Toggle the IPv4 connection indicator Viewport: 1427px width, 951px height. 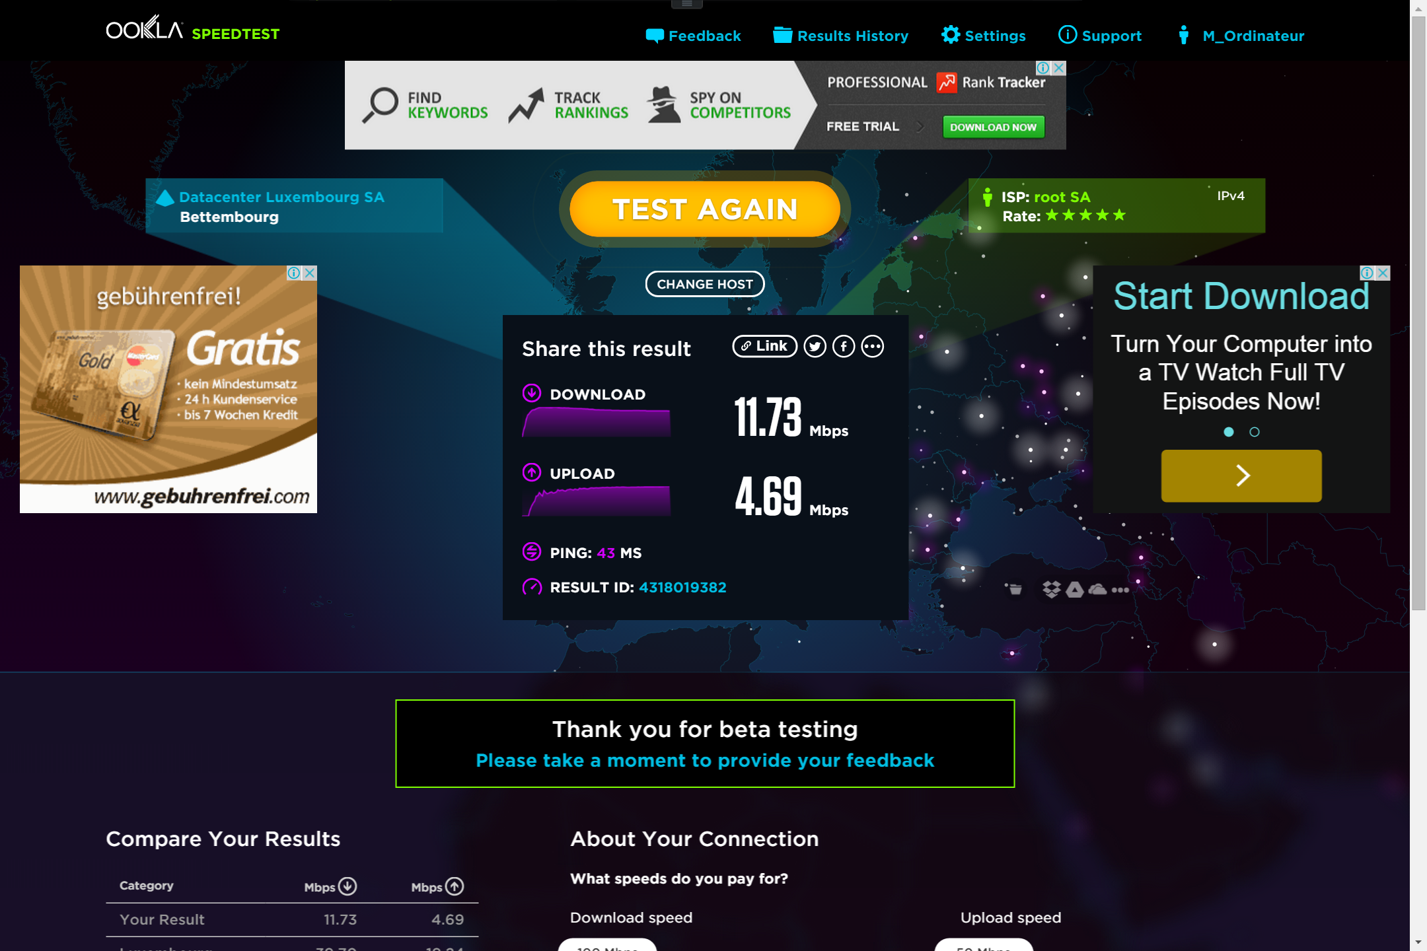[x=1229, y=195]
